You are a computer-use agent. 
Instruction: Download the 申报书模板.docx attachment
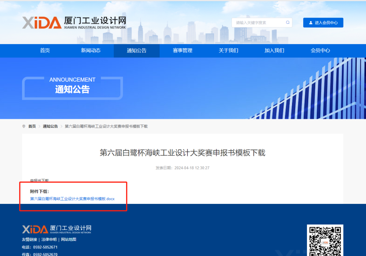pyautogui.click(x=72, y=199)
